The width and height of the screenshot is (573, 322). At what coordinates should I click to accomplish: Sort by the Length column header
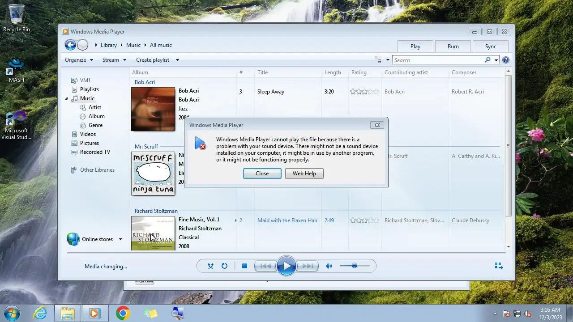point(333,72)
